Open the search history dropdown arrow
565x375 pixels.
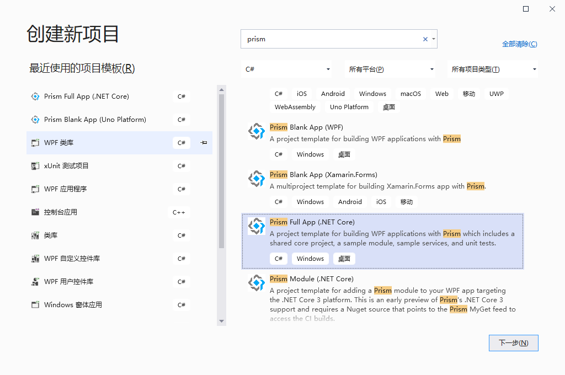click(434, 39)
